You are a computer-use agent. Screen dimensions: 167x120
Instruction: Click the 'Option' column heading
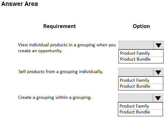pyautogui.click(x=141, y=26)
